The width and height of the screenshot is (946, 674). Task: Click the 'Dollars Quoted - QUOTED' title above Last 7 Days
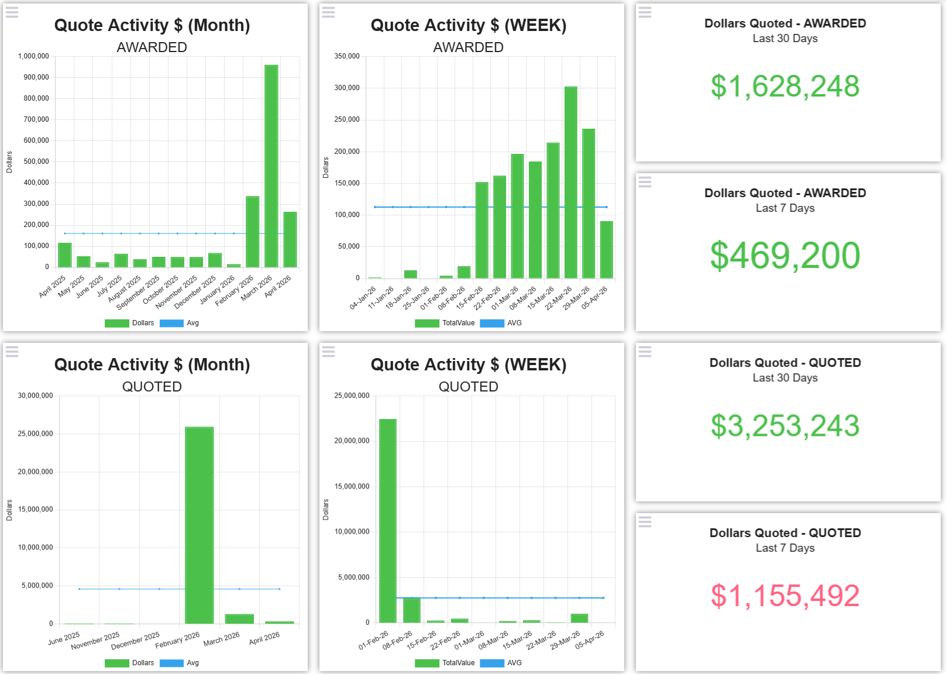pos(785,533)
